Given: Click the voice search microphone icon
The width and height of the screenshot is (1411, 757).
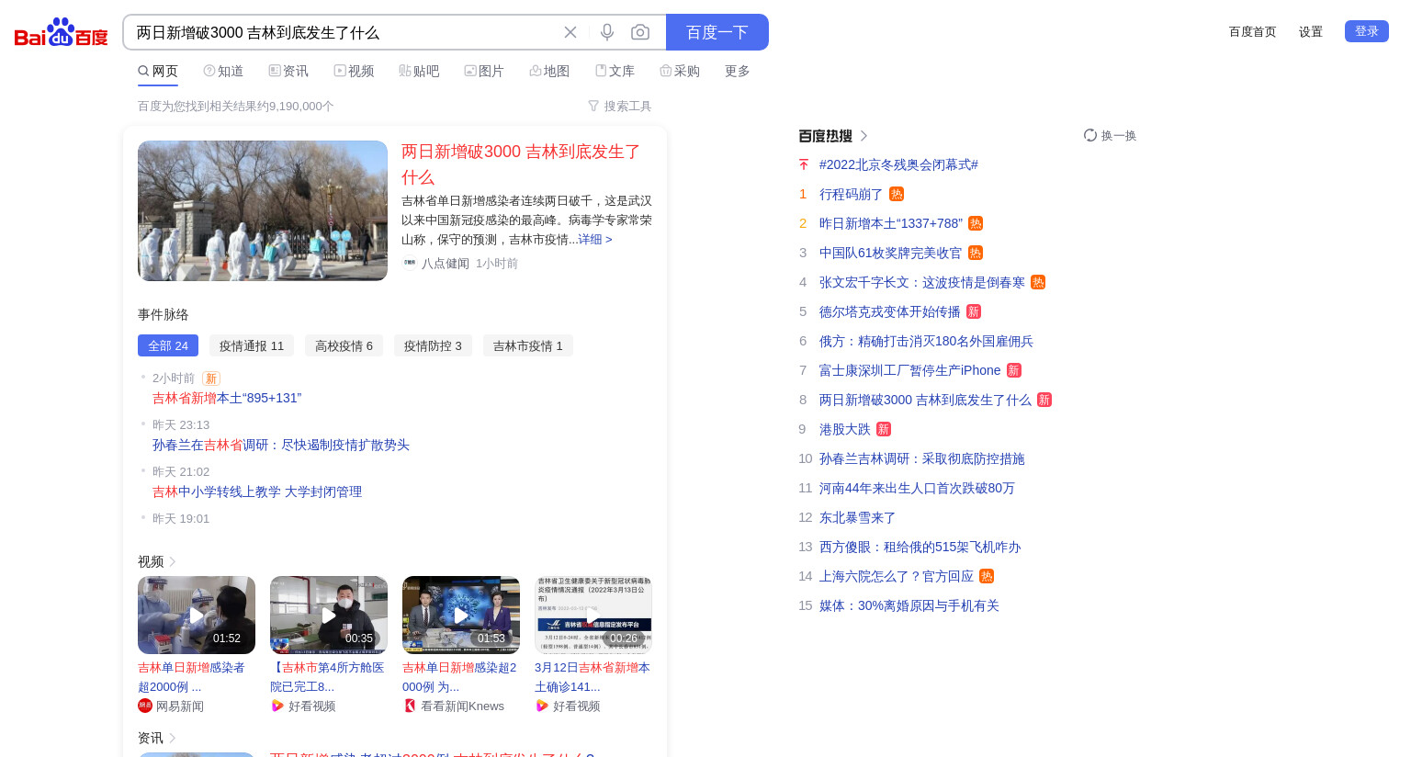Looking at the screenshot, I should (x=607, y=32).
